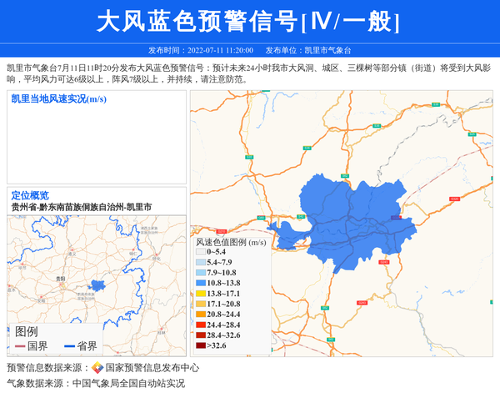500x393 pixels.
Task: Select the 17.1~20.8 legend swatch
Action: [200, 304]
